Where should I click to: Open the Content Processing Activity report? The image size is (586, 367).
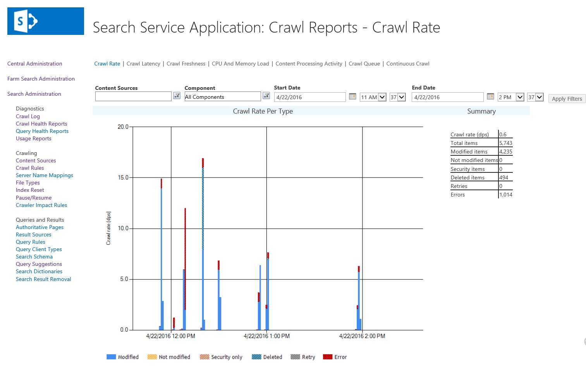[x=309, y=64]
